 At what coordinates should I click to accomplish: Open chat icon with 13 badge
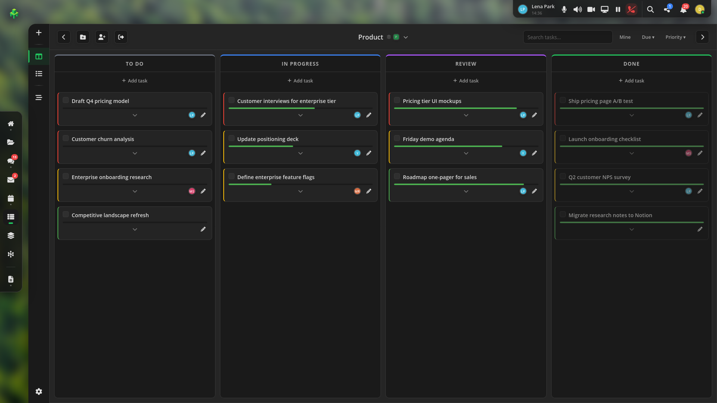click(11, 161)
